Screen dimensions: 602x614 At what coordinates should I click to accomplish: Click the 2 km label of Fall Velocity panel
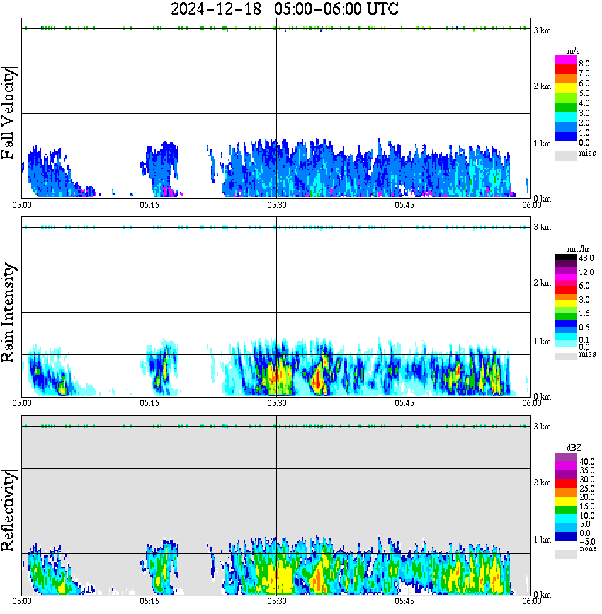point(542,86)
